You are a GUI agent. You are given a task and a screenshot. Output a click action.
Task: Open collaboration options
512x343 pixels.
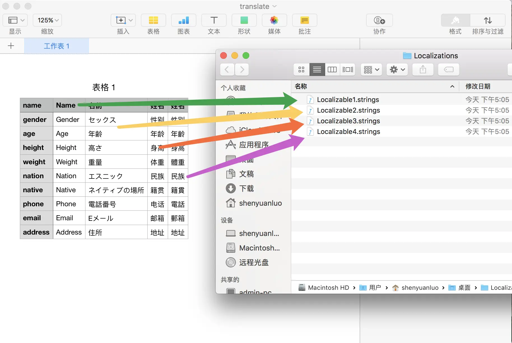[379, 20]
